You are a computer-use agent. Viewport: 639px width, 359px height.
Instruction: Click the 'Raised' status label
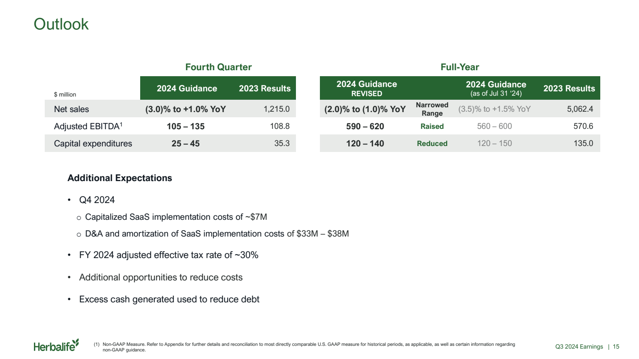(432, 126)
